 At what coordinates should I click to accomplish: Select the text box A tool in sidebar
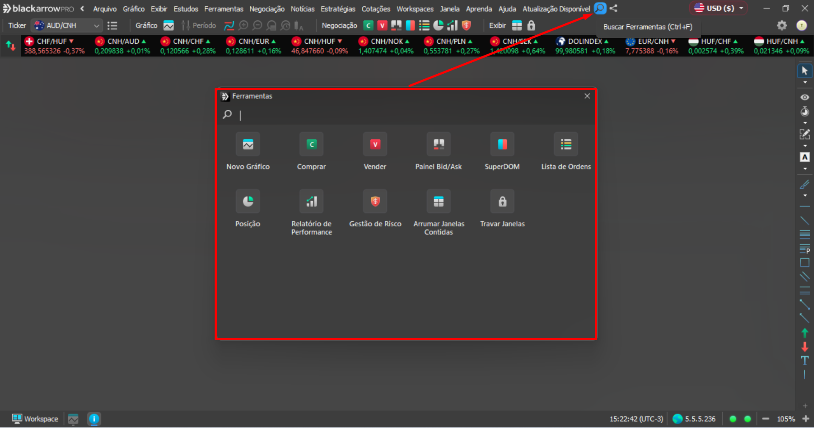805,157
